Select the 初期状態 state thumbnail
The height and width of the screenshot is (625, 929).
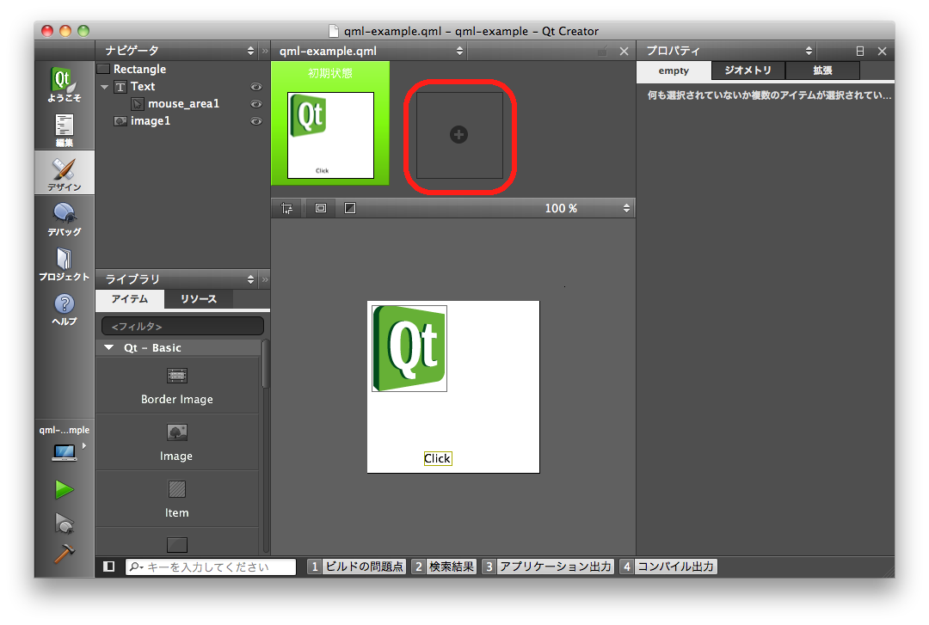330,134
